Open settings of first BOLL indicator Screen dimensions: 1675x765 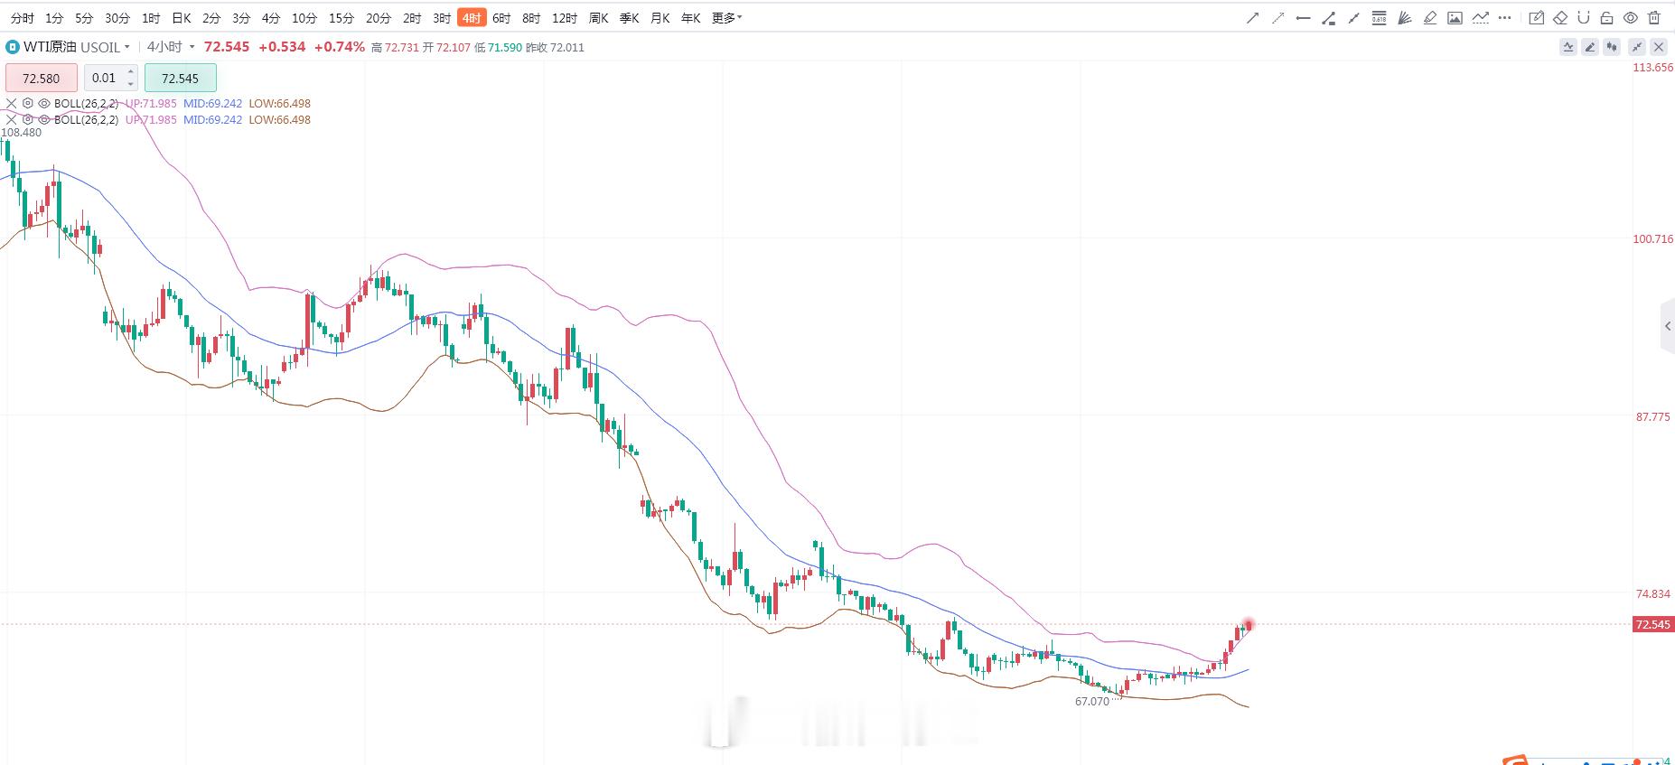[x=28, y=104]
